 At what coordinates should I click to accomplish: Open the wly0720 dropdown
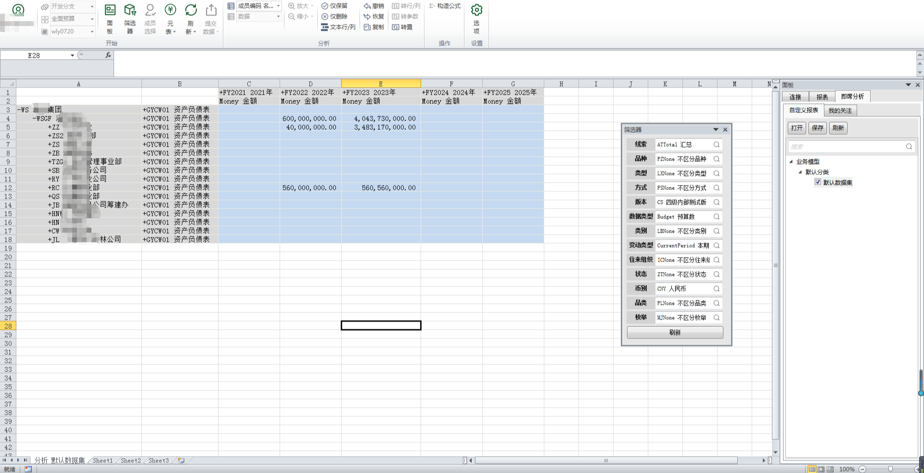[x=92, y=31]
